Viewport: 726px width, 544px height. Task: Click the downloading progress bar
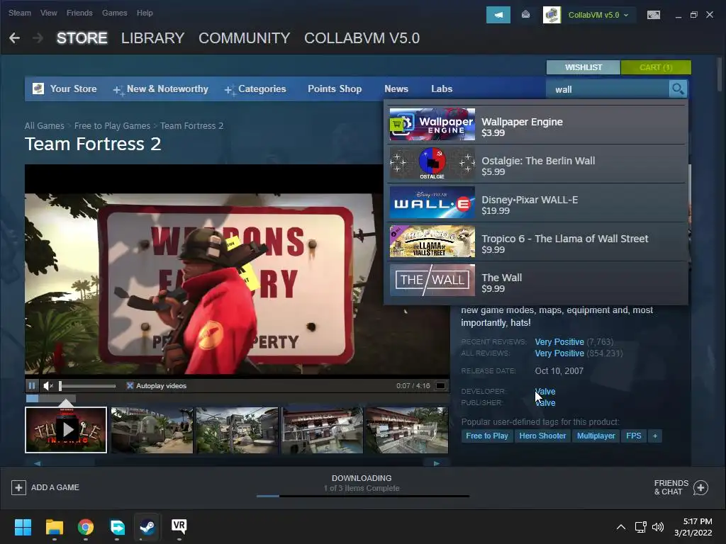click(362, 496)
